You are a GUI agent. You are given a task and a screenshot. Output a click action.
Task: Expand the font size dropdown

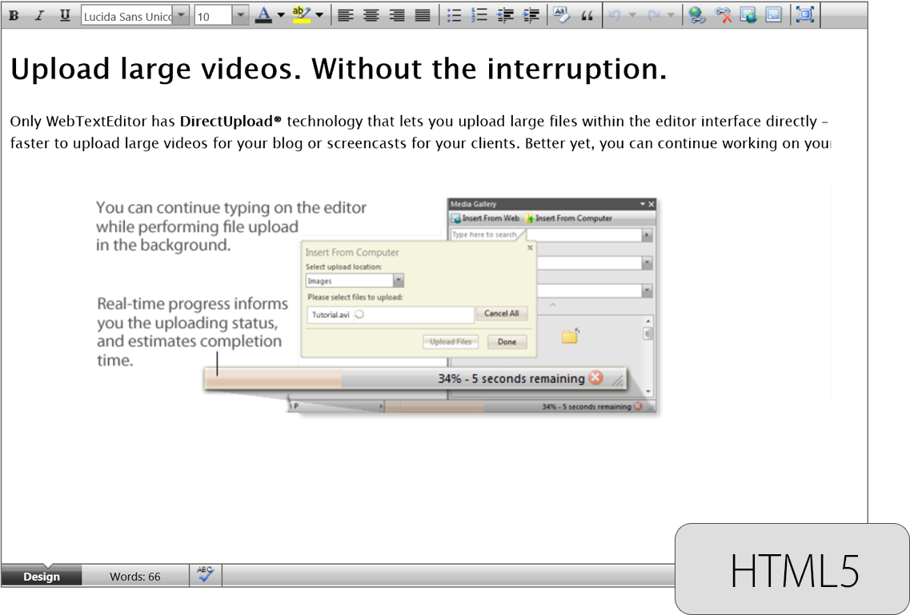pos(241,15)
